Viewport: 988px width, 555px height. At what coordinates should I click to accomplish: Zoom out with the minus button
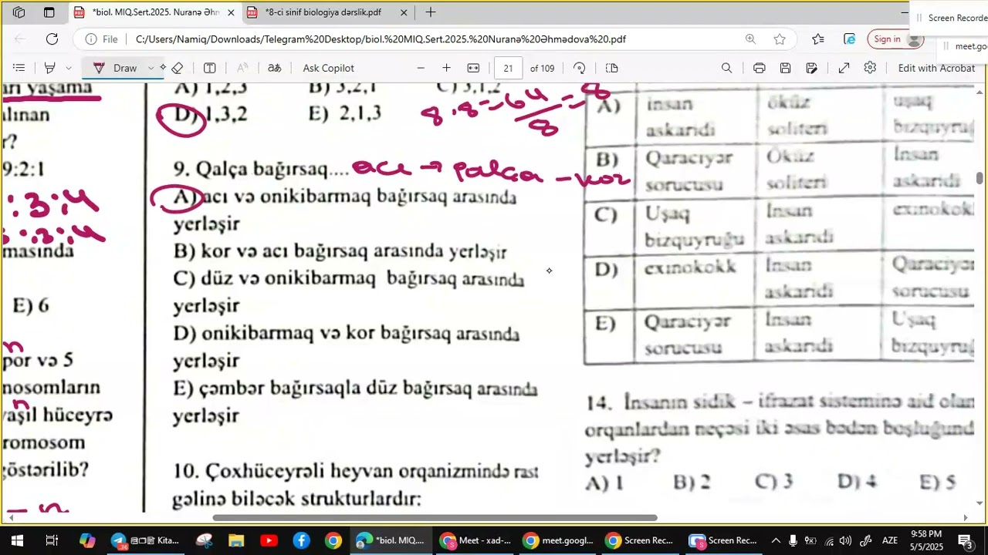[x=421, y=68]
